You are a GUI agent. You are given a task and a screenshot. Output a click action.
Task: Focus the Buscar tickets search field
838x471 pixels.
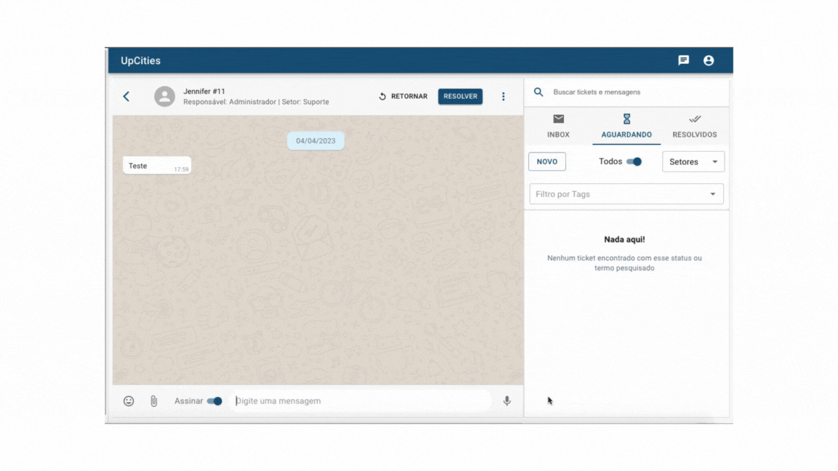click(x=636, y=92)
